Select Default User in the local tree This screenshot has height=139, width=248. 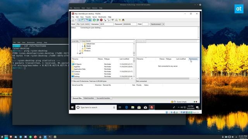[x=90, y=44]
